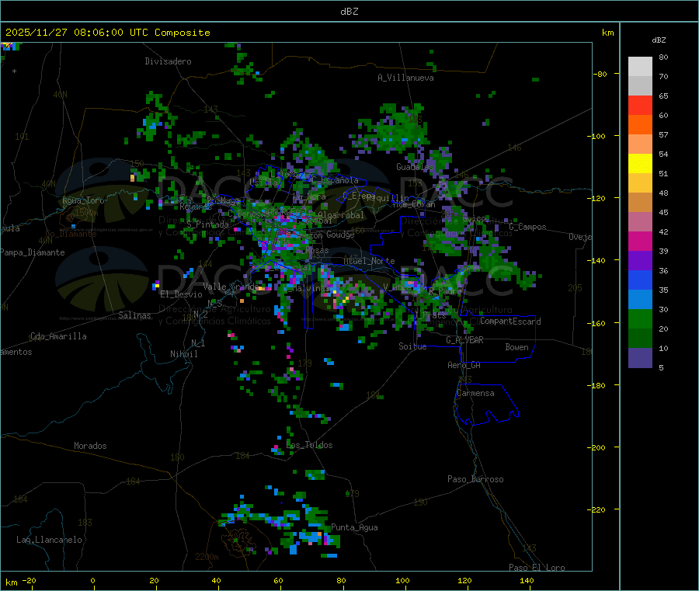Click the slate 5-10 dBZ legend swatch
Image resolution: width=699 pixels, height=591 pixels.
coord(640,358)
